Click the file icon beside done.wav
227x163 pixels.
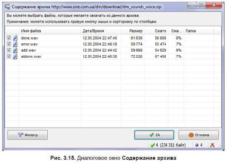pos(15,38)
